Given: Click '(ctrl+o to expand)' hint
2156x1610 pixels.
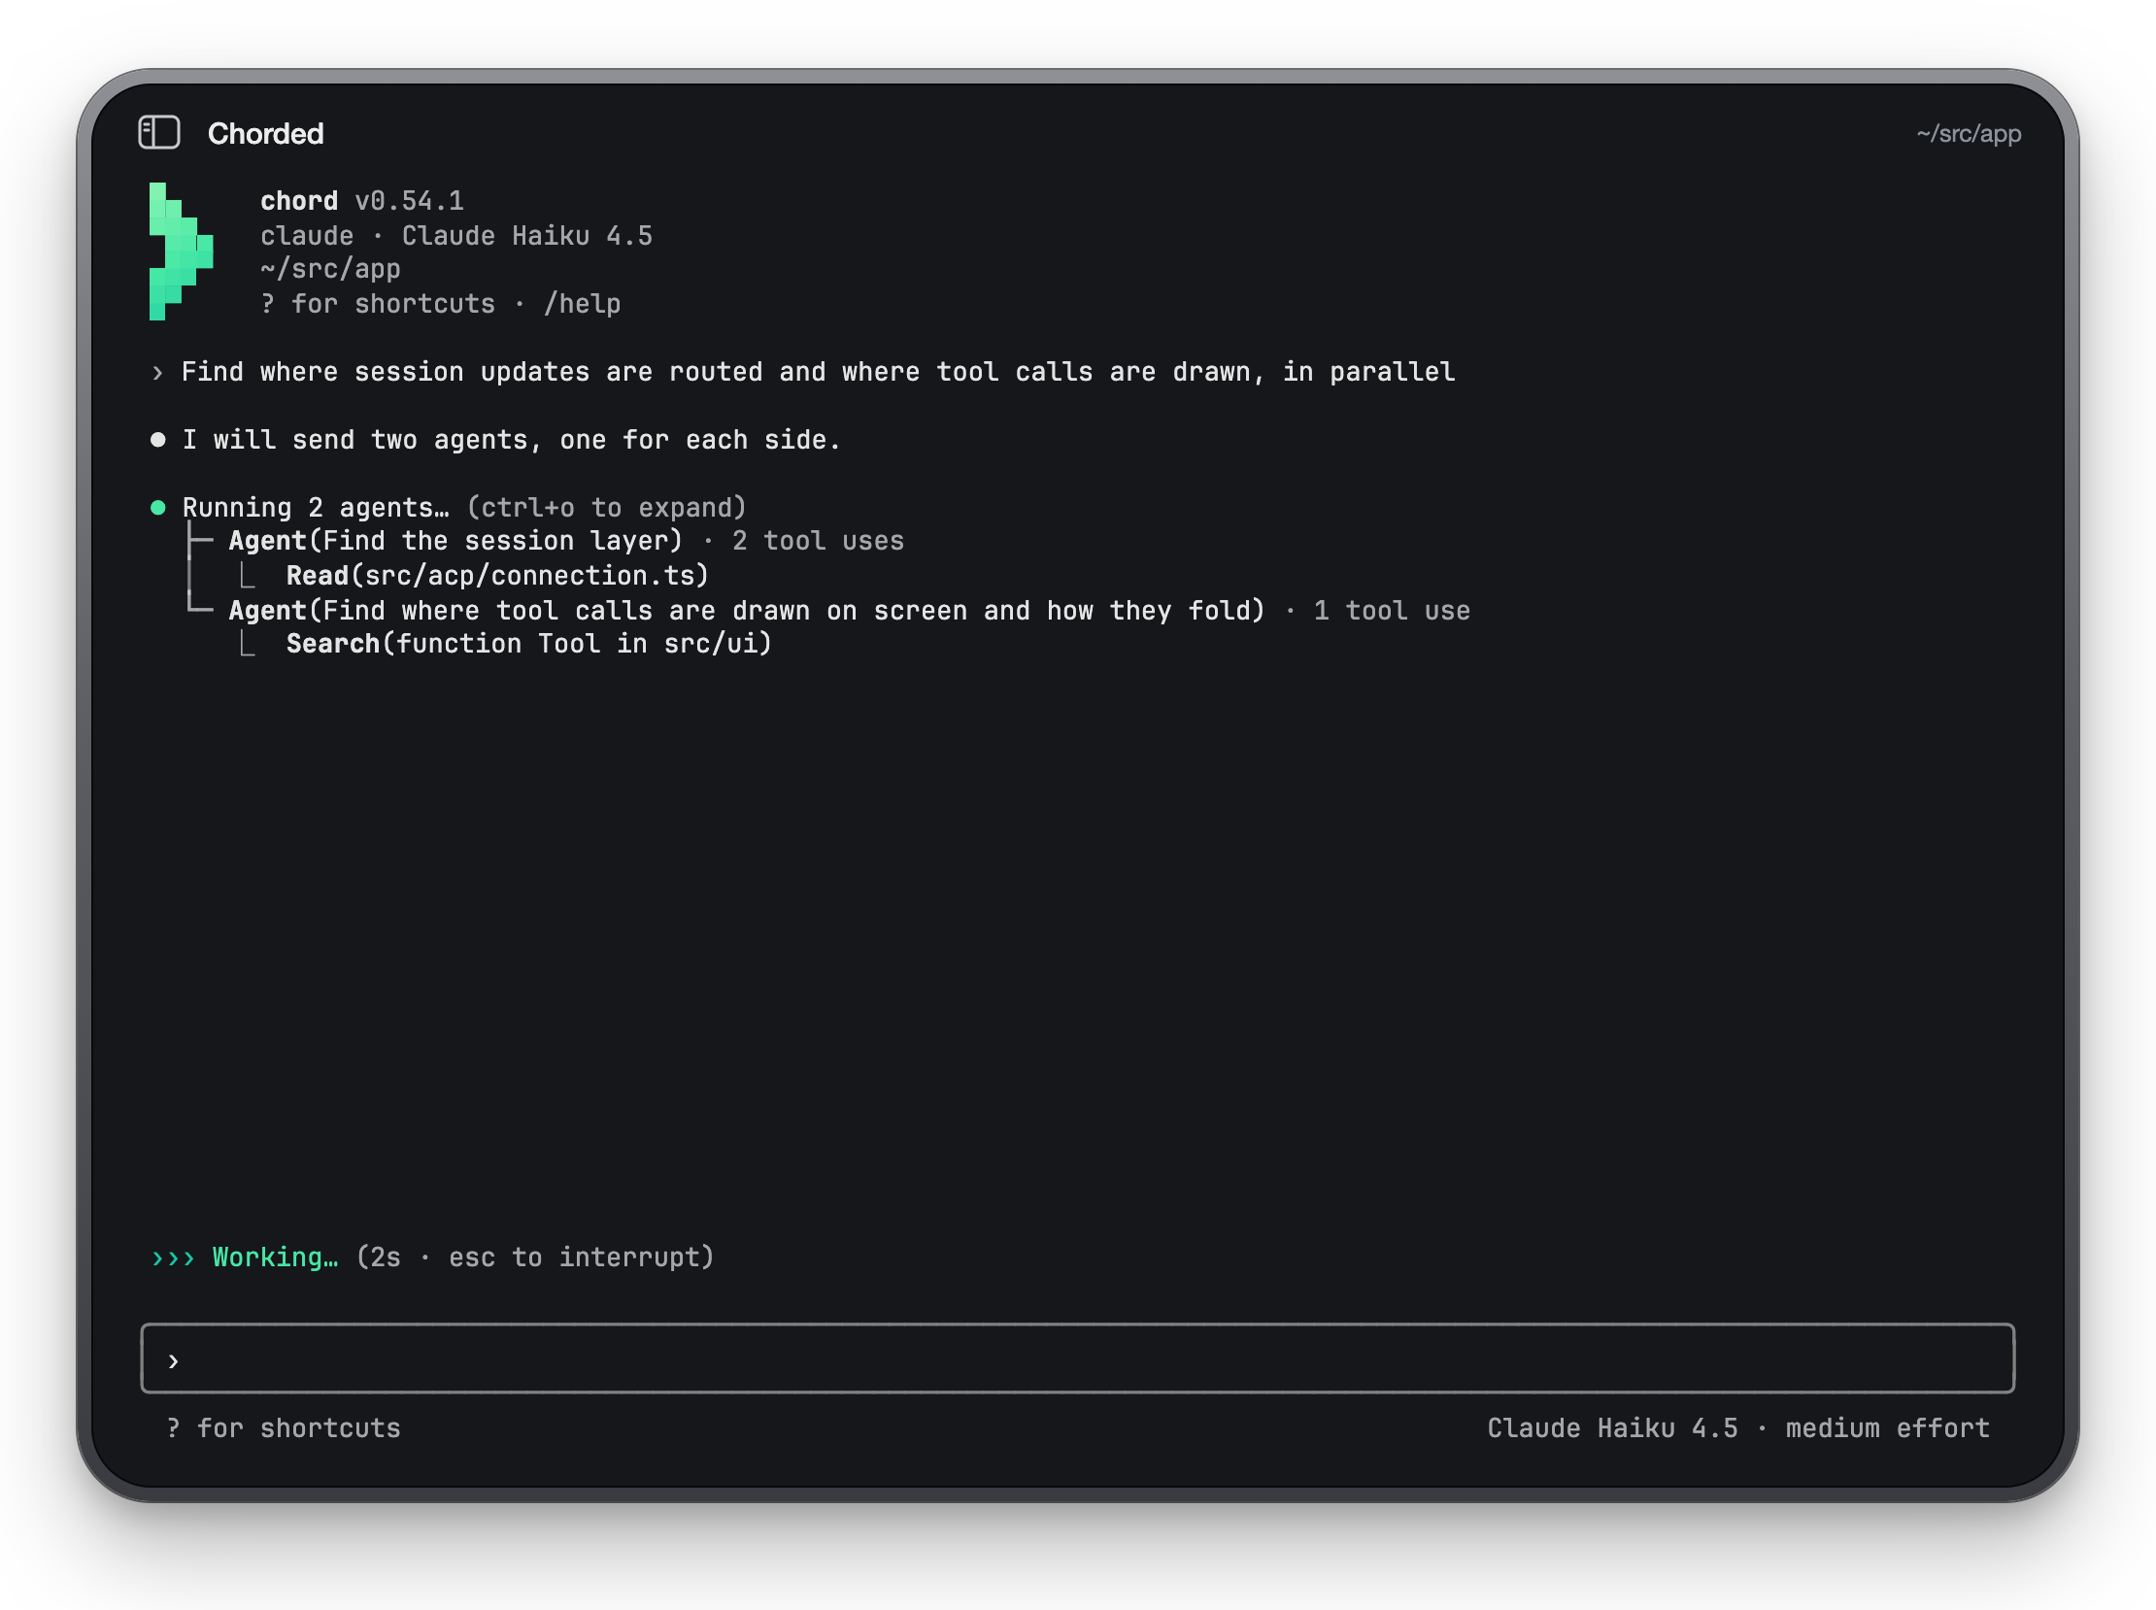Looking at the screenshot, I should pos(606,508).
